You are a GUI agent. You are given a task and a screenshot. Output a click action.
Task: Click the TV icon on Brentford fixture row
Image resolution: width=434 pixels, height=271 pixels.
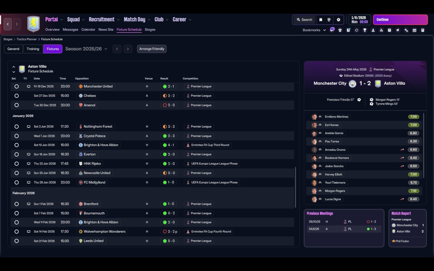coord(28,204)
